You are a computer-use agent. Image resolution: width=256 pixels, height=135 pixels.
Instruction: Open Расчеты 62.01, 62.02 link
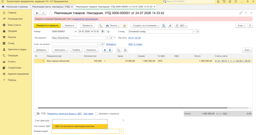(x=134, y=38)
